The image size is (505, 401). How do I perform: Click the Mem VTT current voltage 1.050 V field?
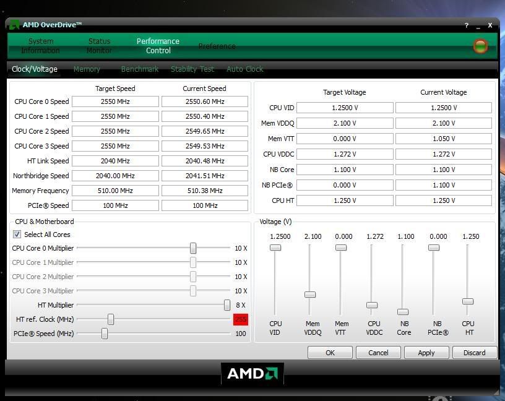(444, 139)
